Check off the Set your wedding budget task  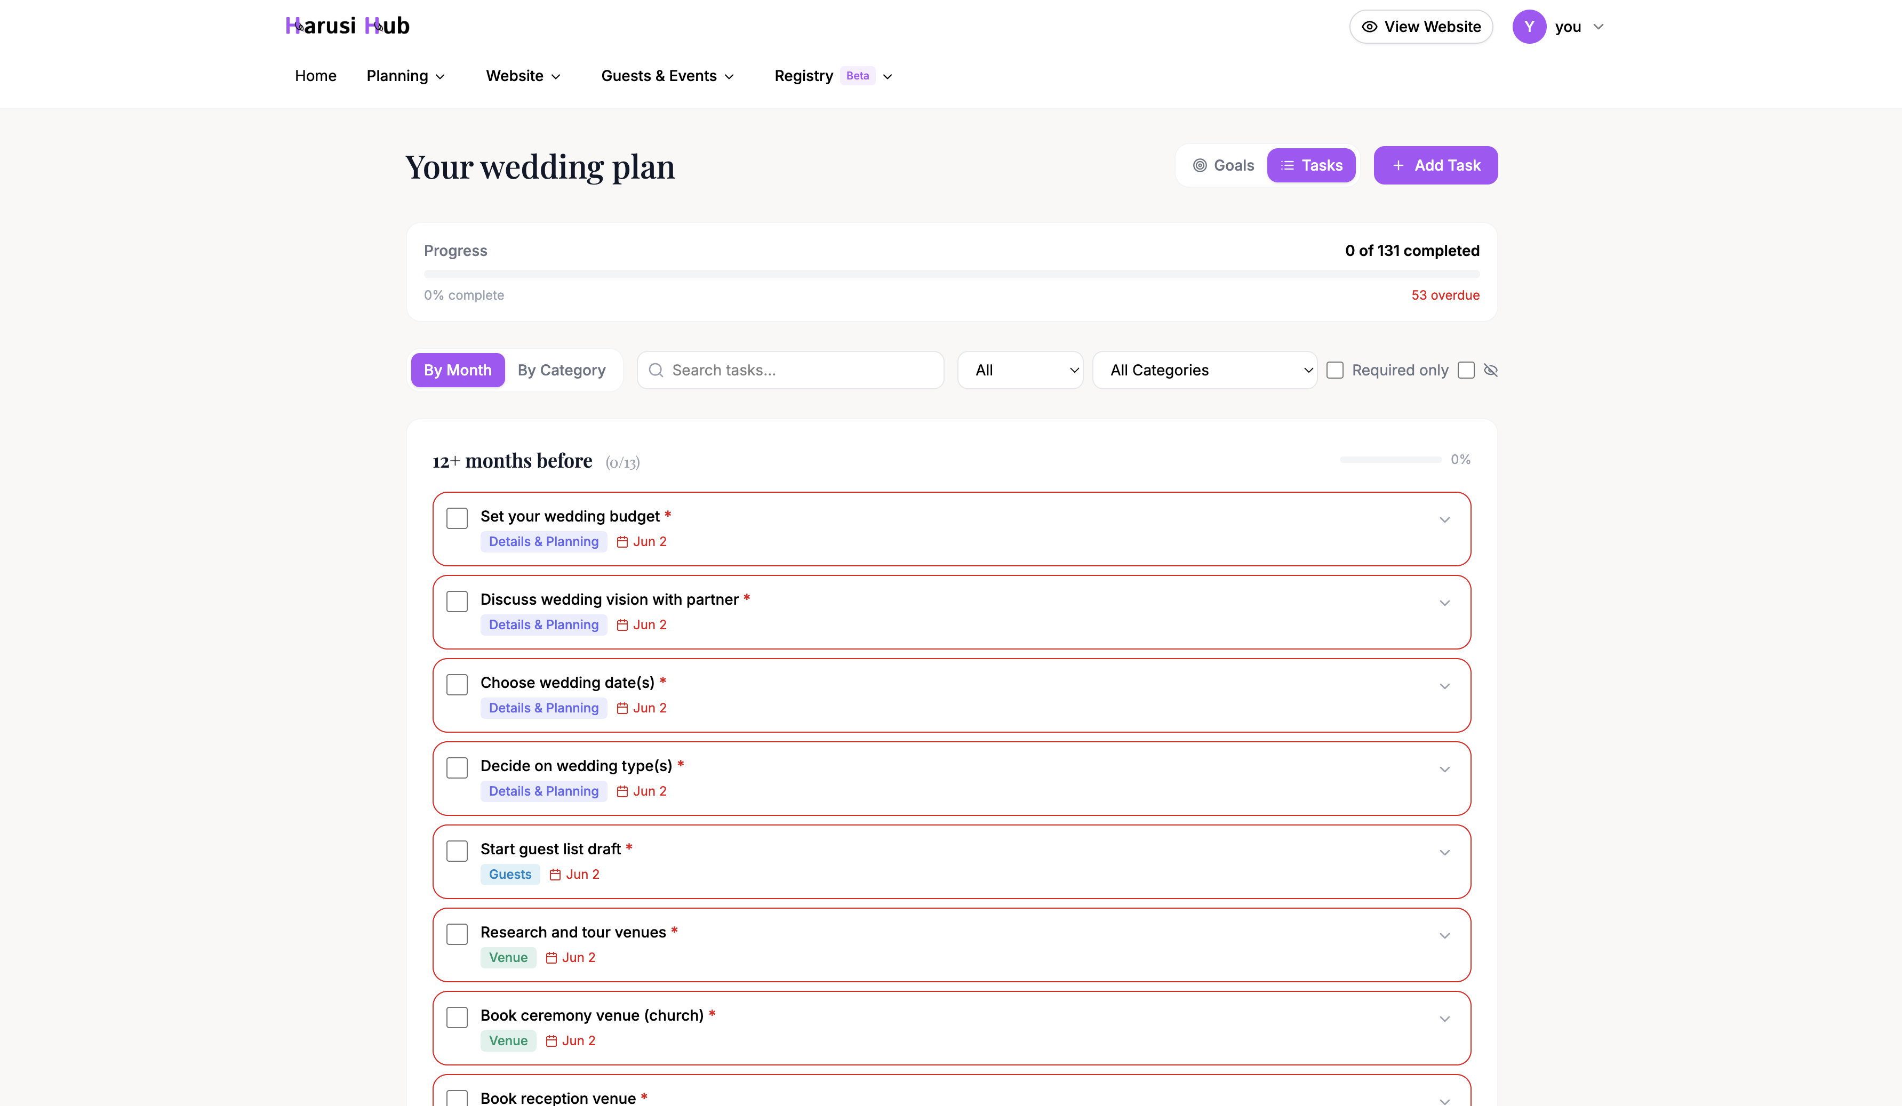coord(457,518)
